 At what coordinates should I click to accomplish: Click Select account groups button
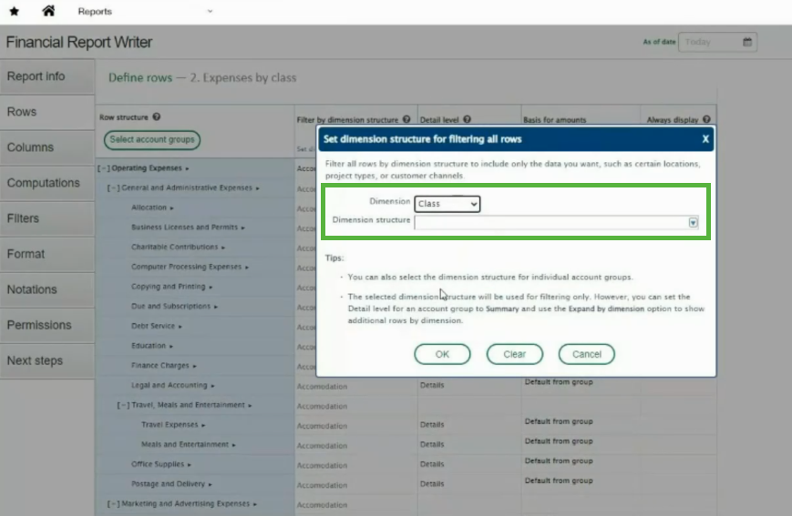point(151,140)
